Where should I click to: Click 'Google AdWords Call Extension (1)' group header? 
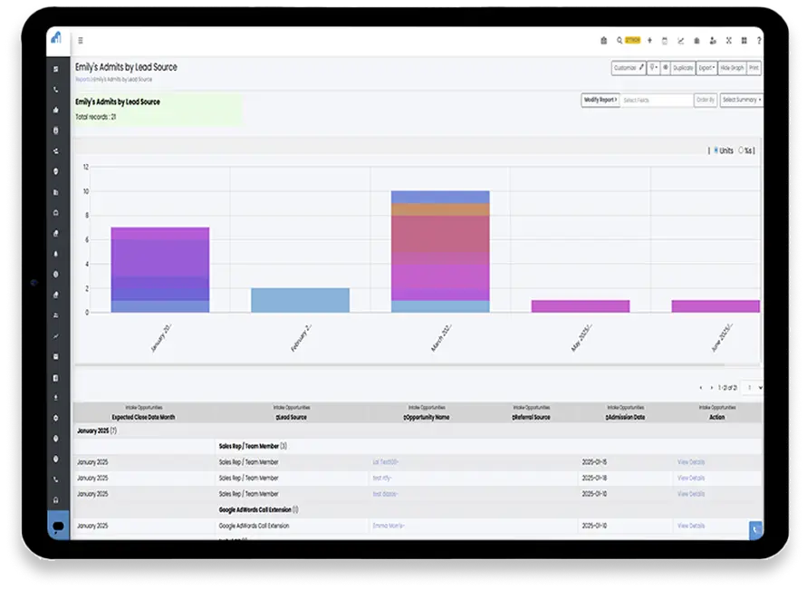coord(258,509)
